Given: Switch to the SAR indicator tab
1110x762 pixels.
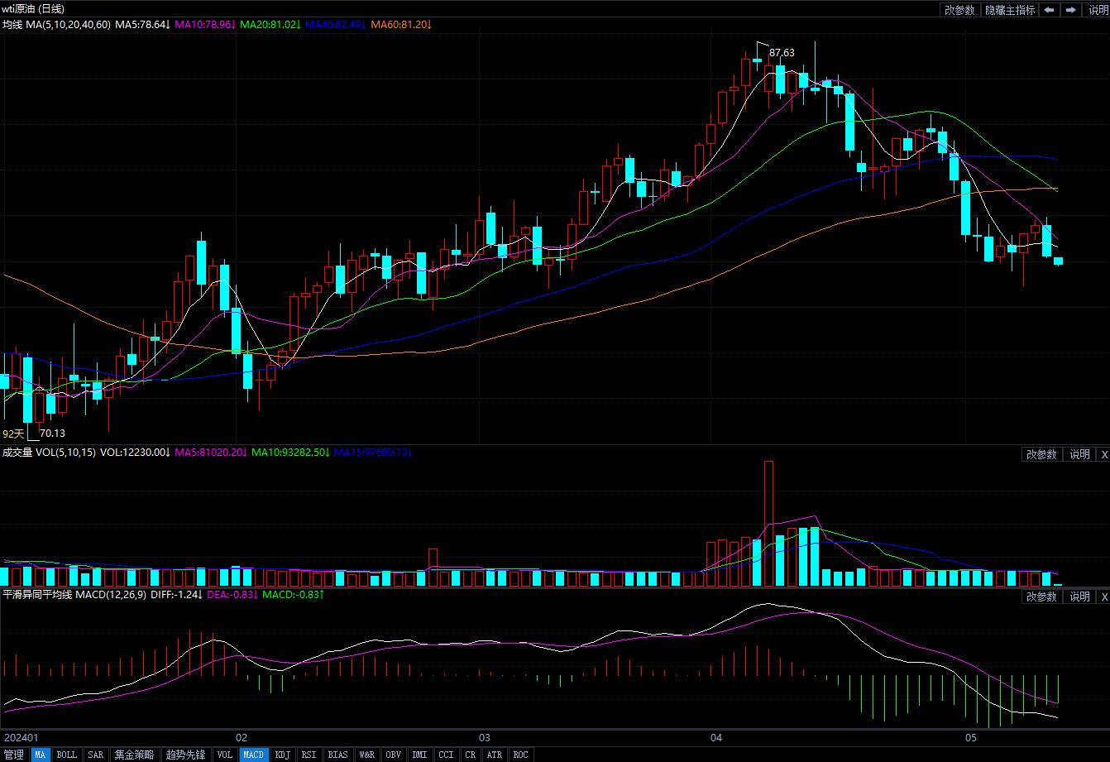Looking at the screenshot, I should tap(96, 755).
